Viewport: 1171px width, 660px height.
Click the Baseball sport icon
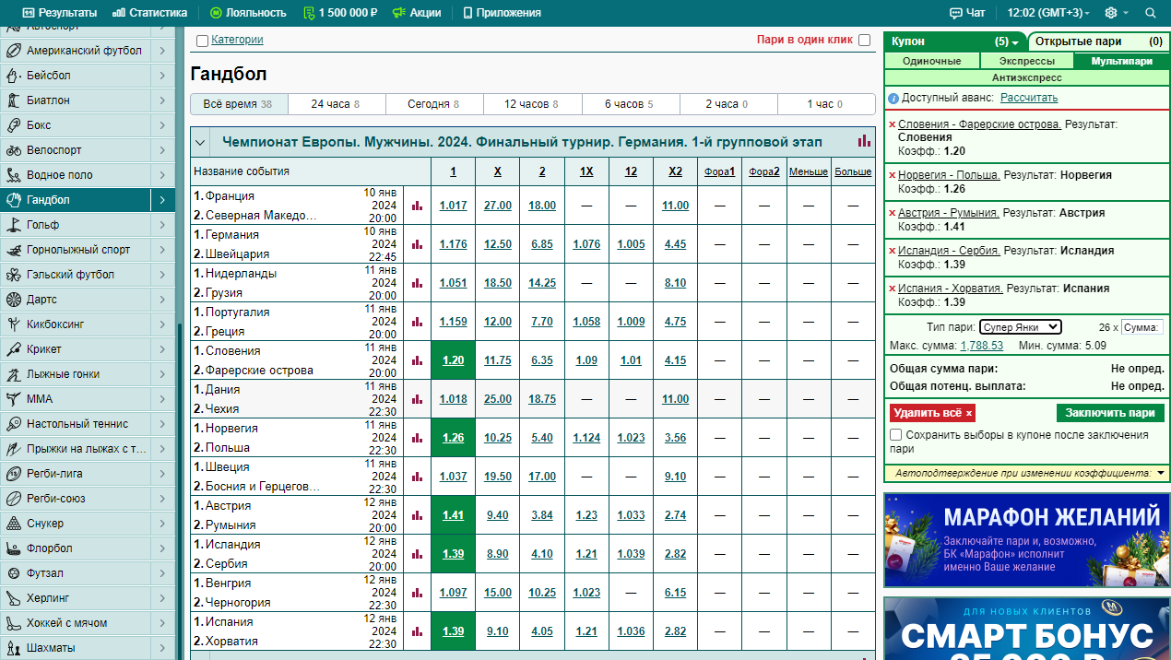click(13, 76)
